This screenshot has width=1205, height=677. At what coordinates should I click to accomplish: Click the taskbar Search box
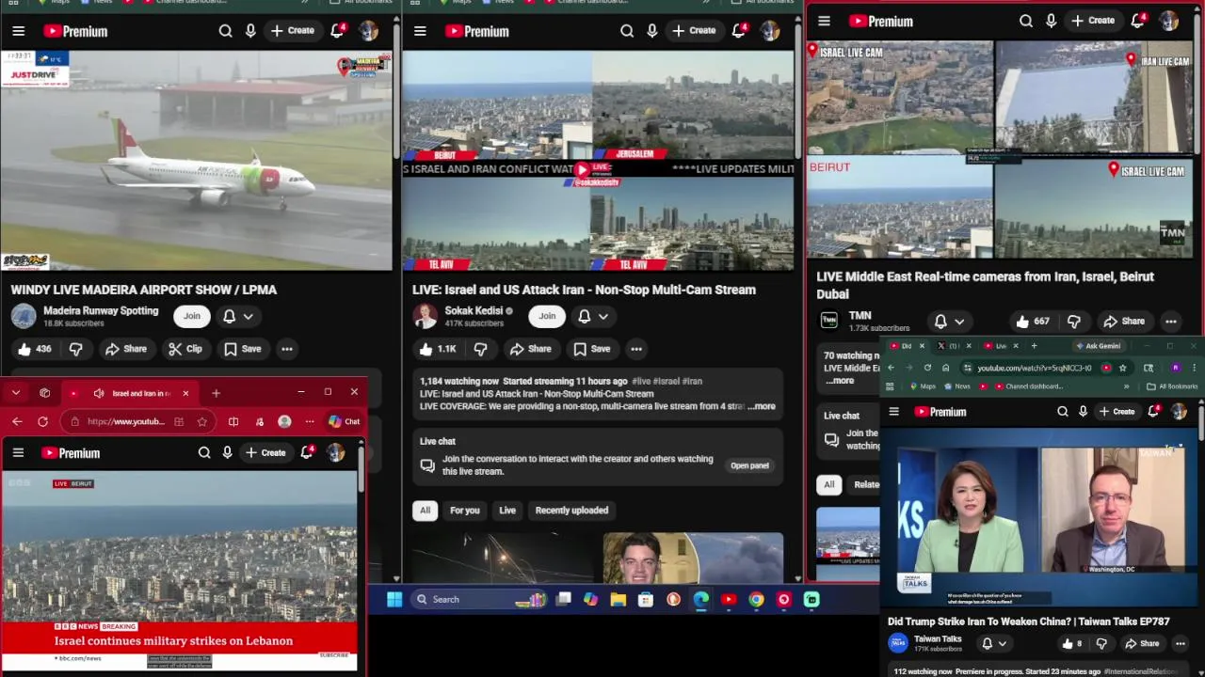(x=460, y=599)
